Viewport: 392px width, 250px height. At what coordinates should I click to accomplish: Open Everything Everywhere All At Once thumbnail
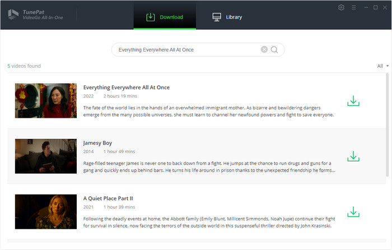coord(46,101)
